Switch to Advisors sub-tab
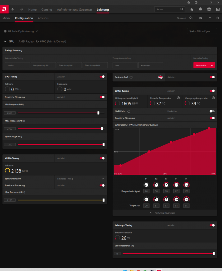Screen dimensions: 222x271 point(43,18)
